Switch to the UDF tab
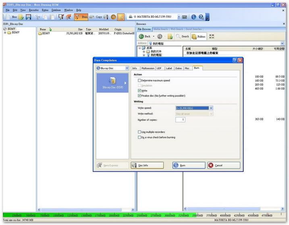 (159, 68)
